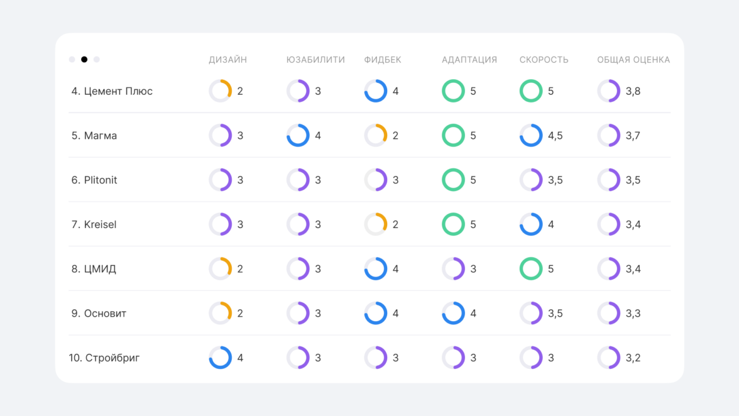Click Стройбриг overall score ring

click(x=609, y=358)
